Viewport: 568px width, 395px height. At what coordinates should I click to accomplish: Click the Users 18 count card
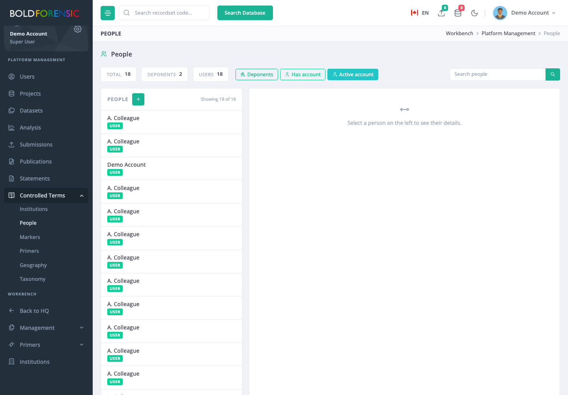211,74
